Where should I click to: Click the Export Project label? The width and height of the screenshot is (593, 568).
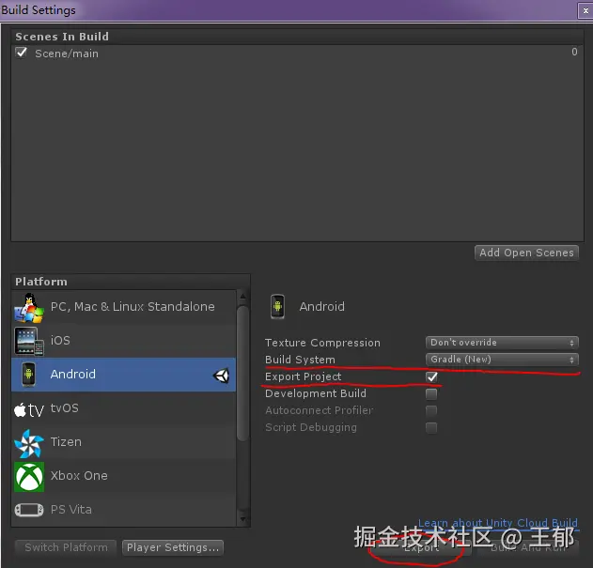pyautogui.click(x=303, y=376)
